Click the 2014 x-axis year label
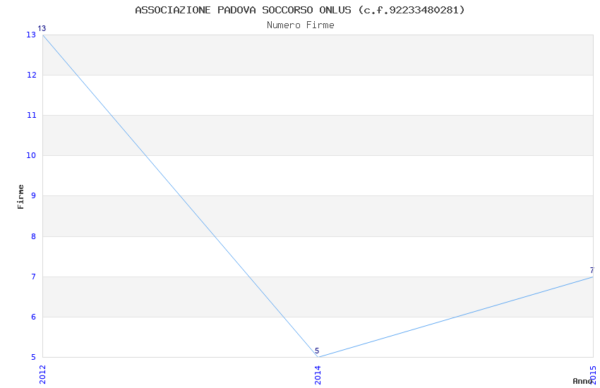The width and height of the screenshot is (600, 388). pyautogui.click(x=318, y=375)
